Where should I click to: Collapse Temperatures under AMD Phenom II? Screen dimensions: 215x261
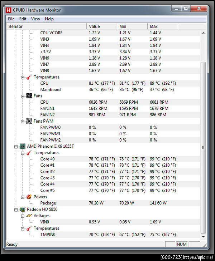23,153
